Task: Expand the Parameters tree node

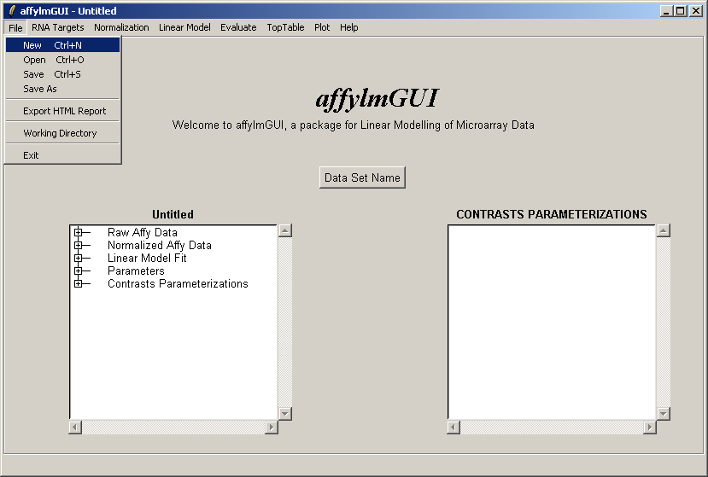Action: point(79,270)
